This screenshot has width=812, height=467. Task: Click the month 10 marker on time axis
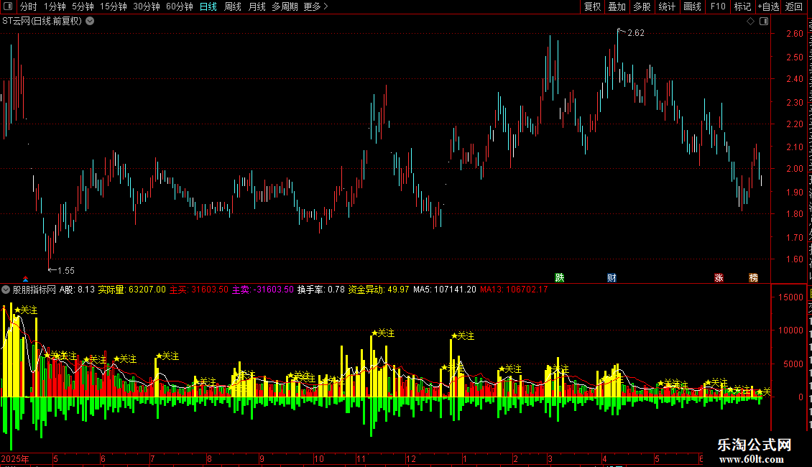tap(319, 458)
